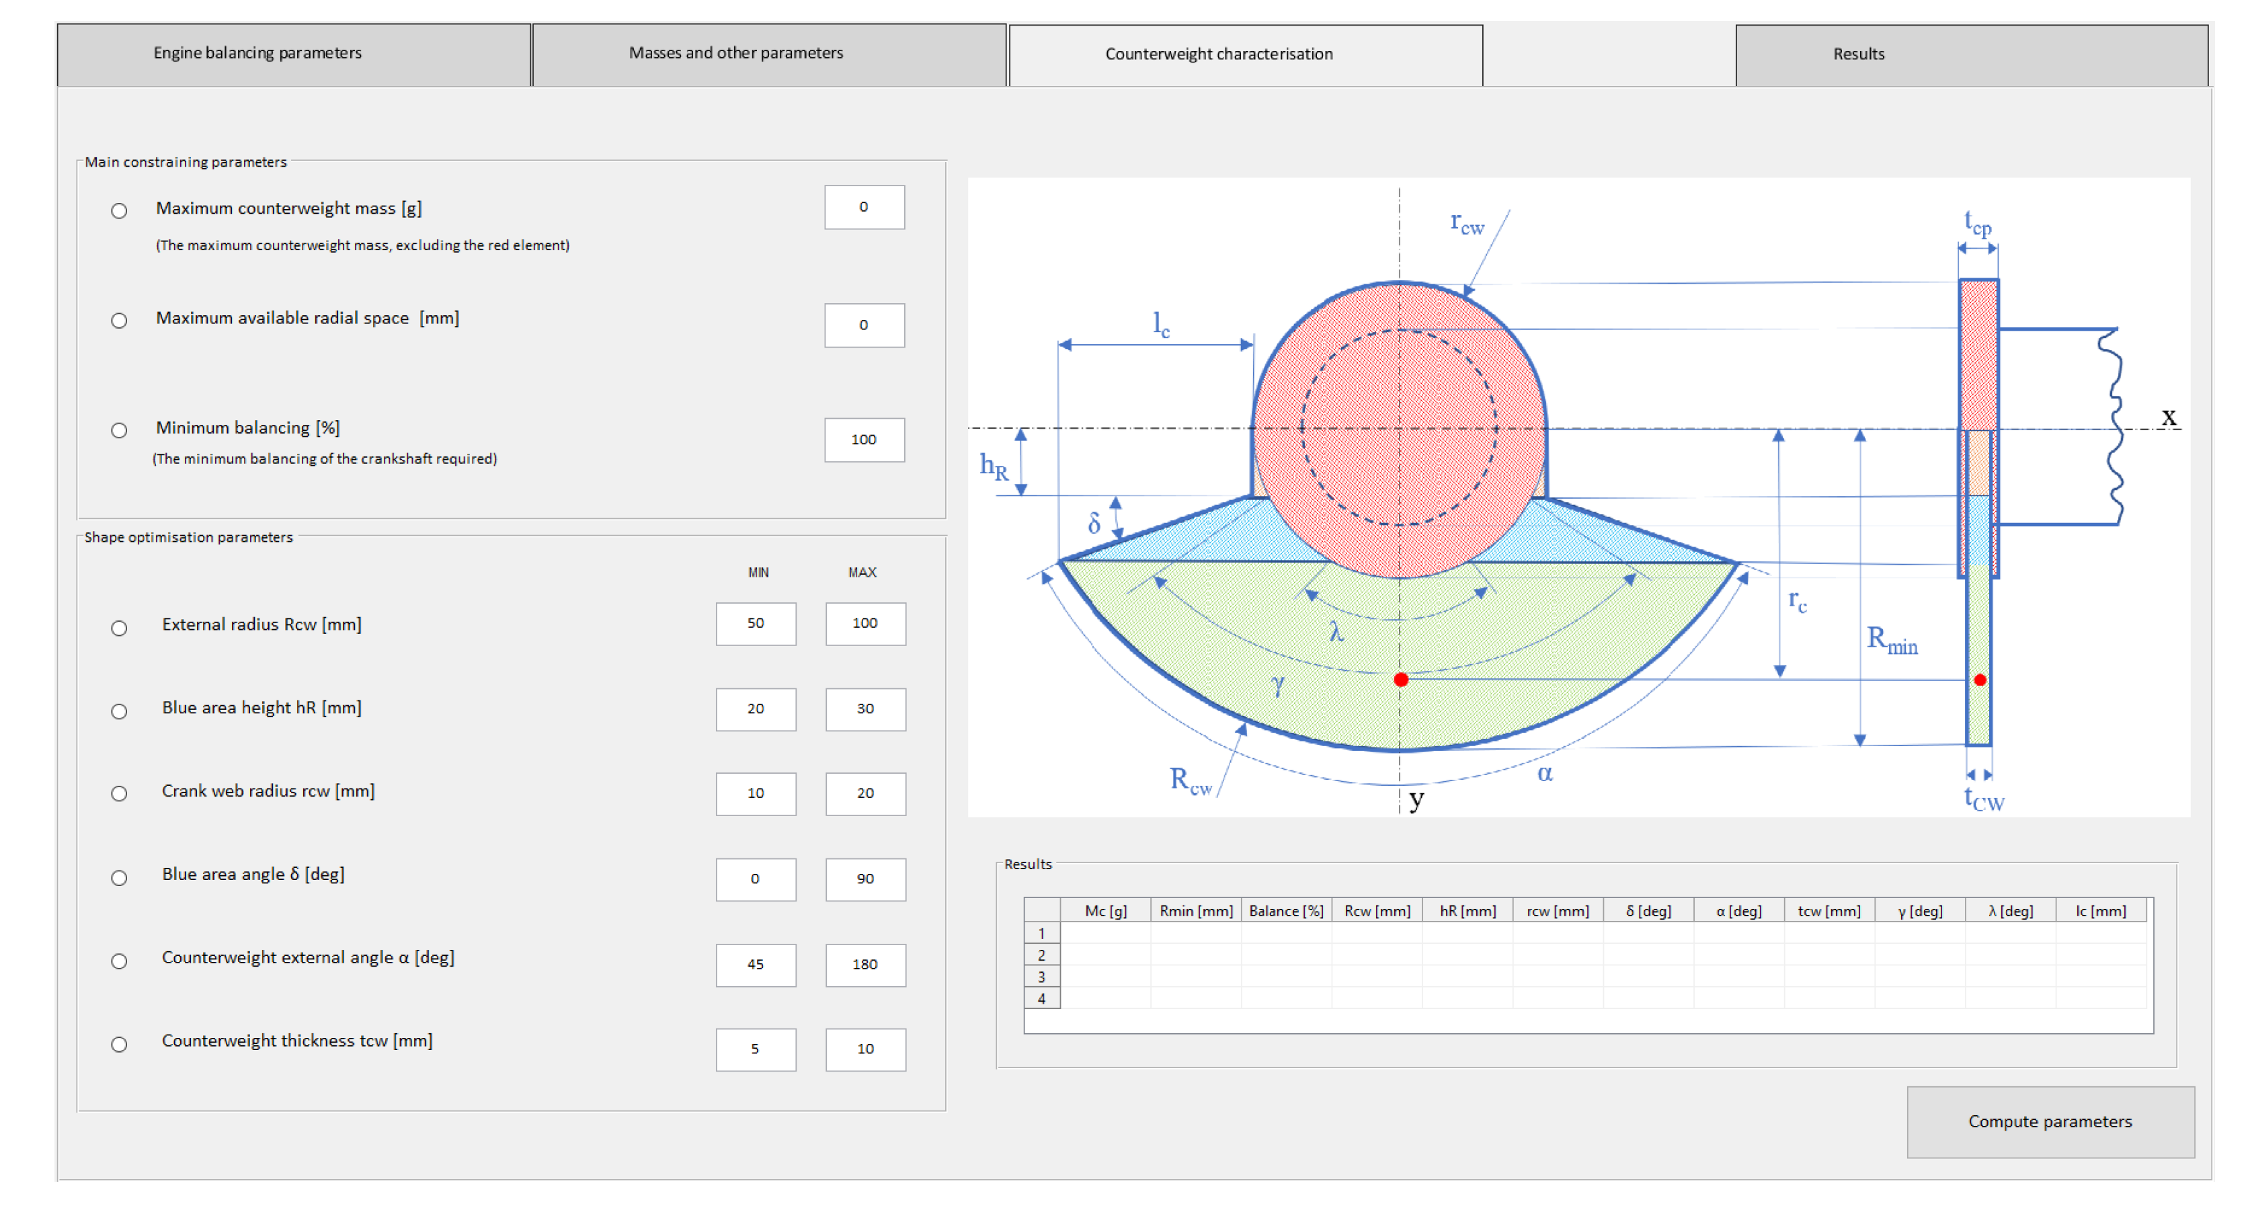Click the External radius Rcw MIN field

tap(756, 623)
